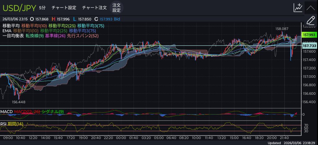Toggle the 移動平均 indicator legend

tap(11, 26)
